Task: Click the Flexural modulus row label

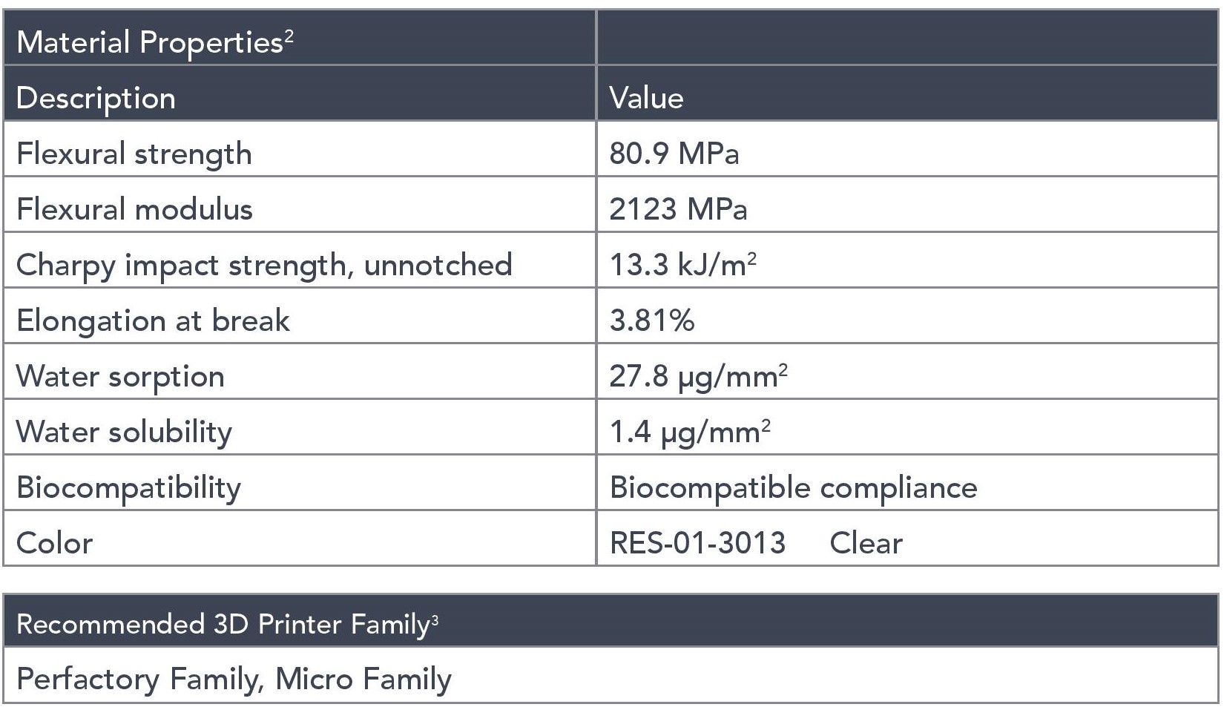Action: (134, 209)
